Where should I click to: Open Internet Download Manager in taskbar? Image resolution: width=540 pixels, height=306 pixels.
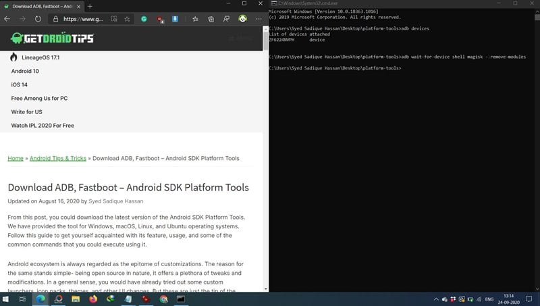point(111,299)
